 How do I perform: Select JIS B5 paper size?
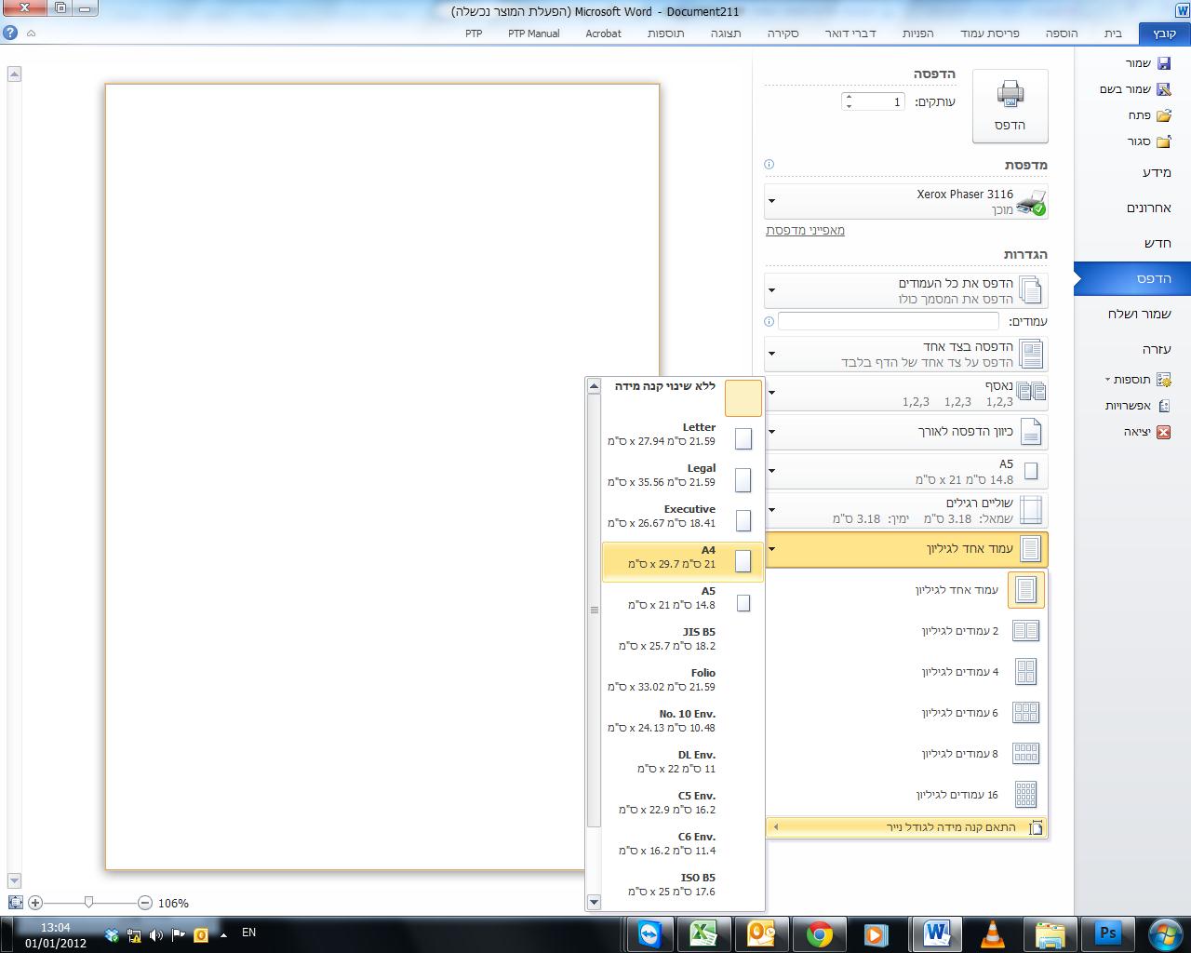coord(683,639)
